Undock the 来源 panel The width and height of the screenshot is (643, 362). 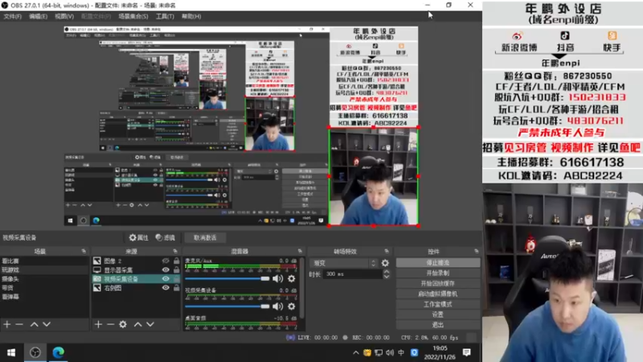[x=175, y=251]
